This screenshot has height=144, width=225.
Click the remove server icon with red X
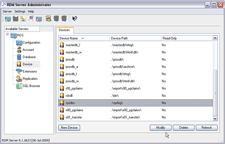pyautogui.click(x=39, y=19)
